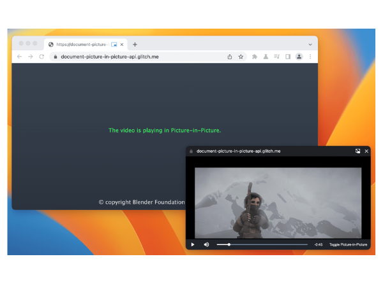
Task: Open the Chrome three-dot menu
Action: pos(310,57)
